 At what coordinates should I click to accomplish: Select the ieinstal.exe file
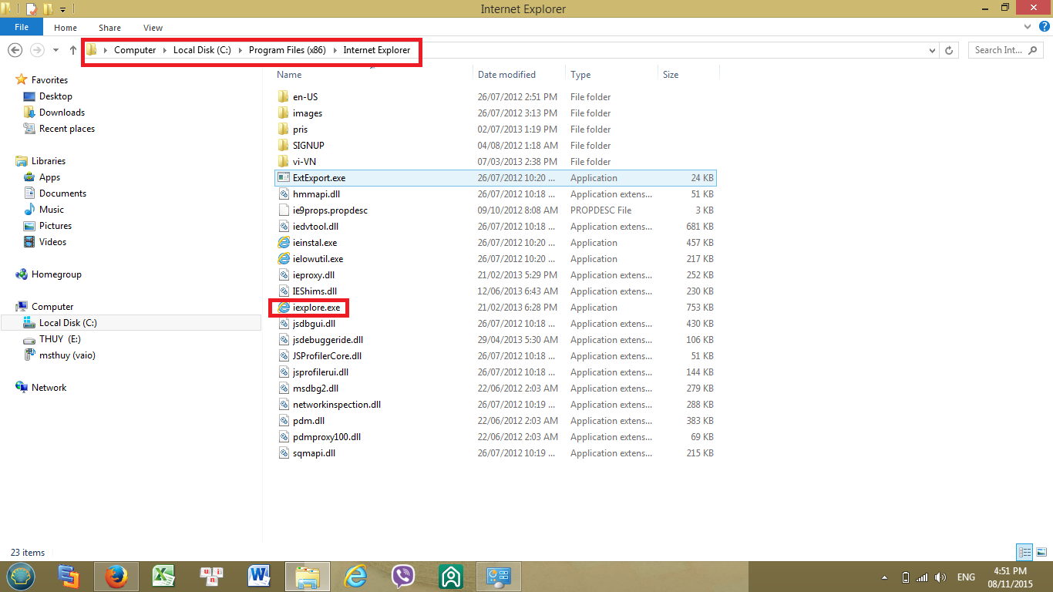[315, 243]
